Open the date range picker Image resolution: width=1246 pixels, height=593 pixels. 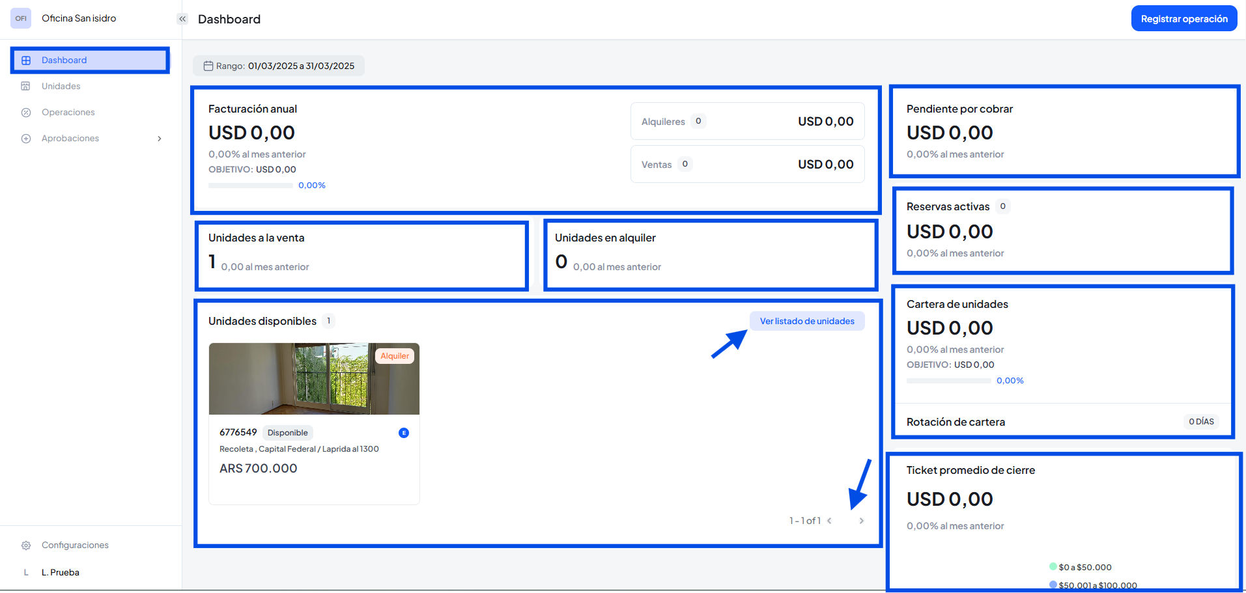pyautogui.click(x=279, y=66)
